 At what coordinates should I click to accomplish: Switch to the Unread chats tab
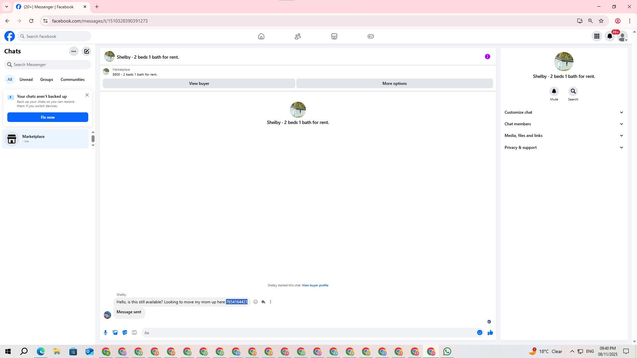click(26, 80)
